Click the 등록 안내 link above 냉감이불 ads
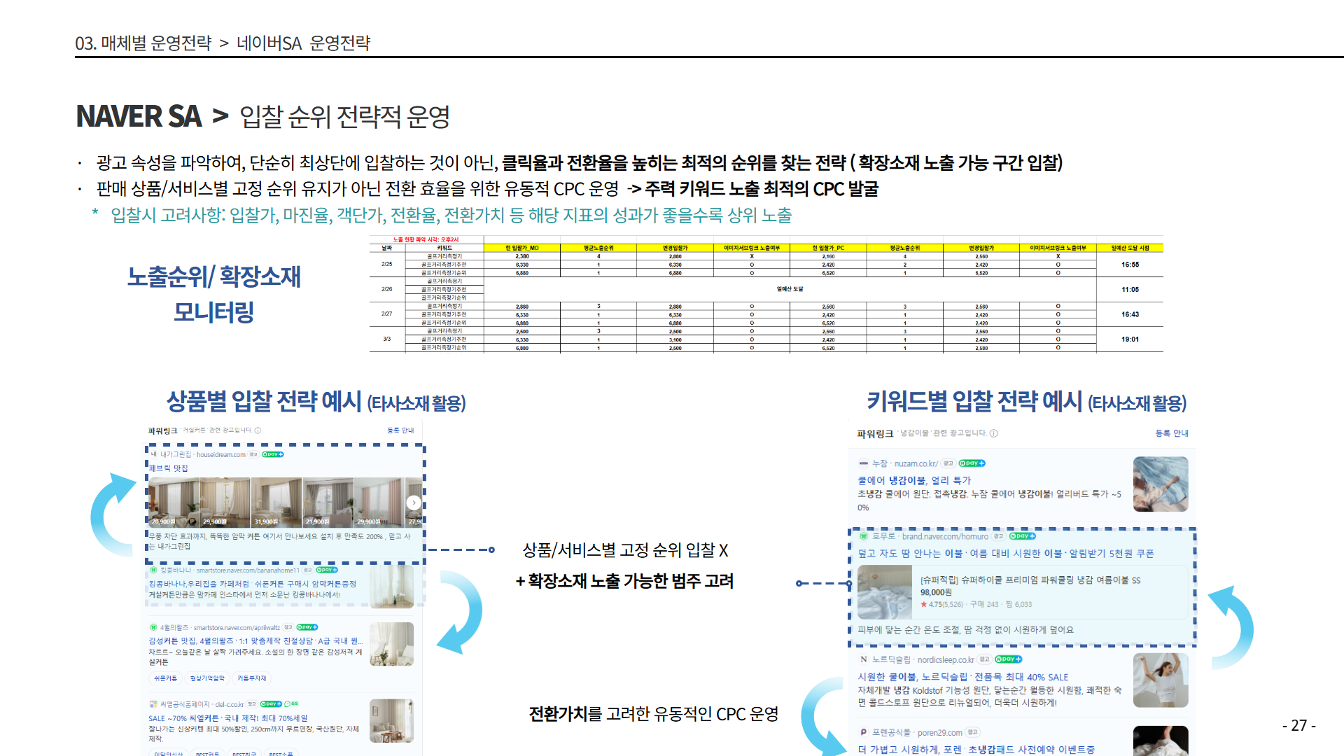The image size is (1344, 756). [1171, 433]
